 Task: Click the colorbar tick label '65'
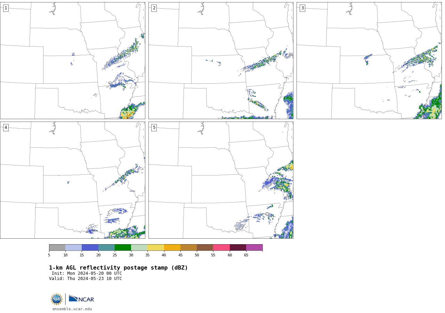coord(246,255)
